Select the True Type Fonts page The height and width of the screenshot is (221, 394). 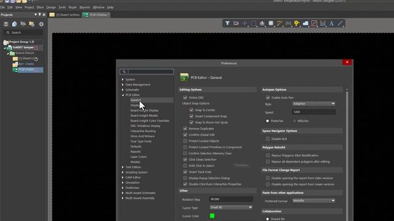pos(141,141)
